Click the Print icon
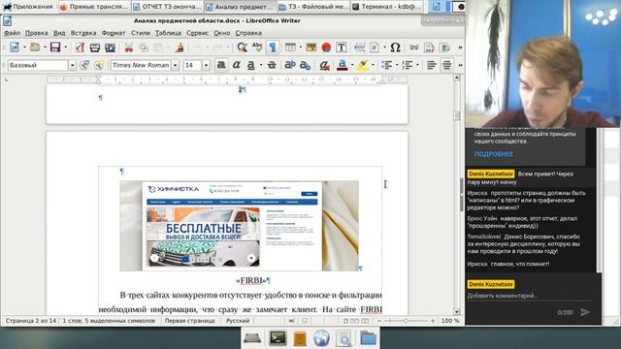 tap(95, 48)
